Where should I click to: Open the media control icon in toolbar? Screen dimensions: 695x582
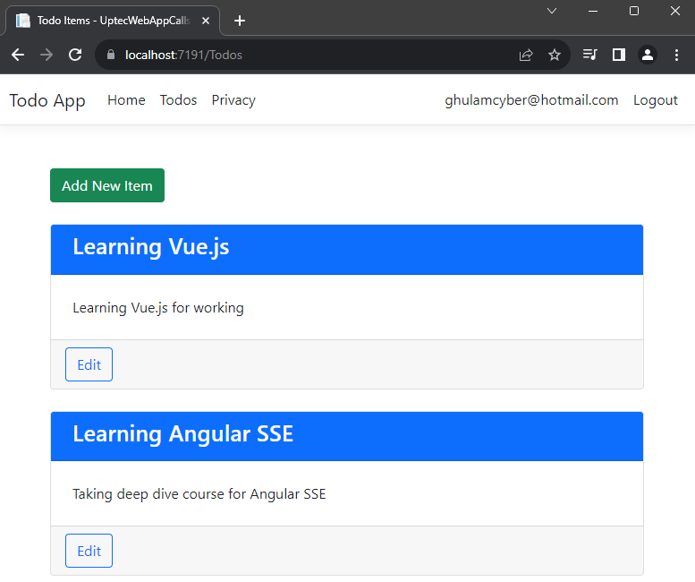tap(589, 55)
